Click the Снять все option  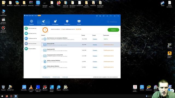65,77
